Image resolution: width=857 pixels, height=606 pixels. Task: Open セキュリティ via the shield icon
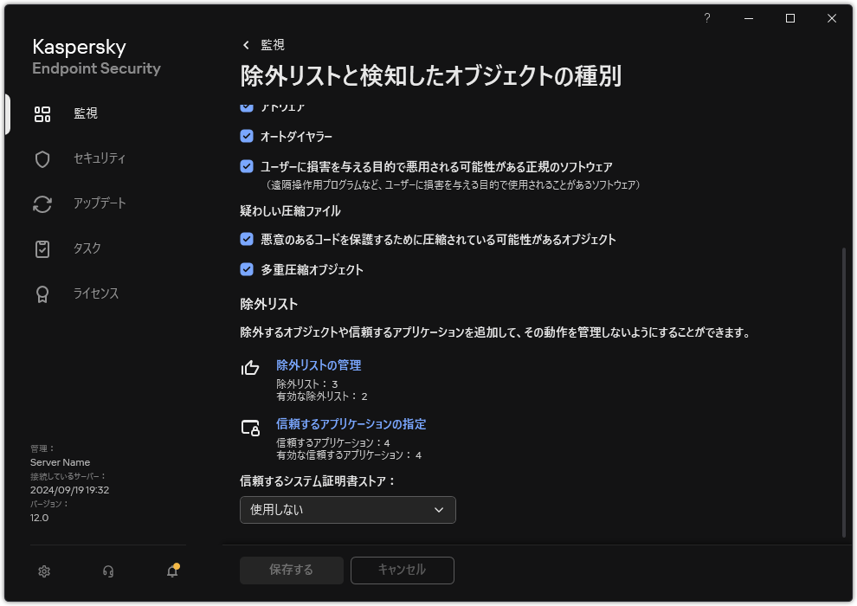(x=42, y=158)
